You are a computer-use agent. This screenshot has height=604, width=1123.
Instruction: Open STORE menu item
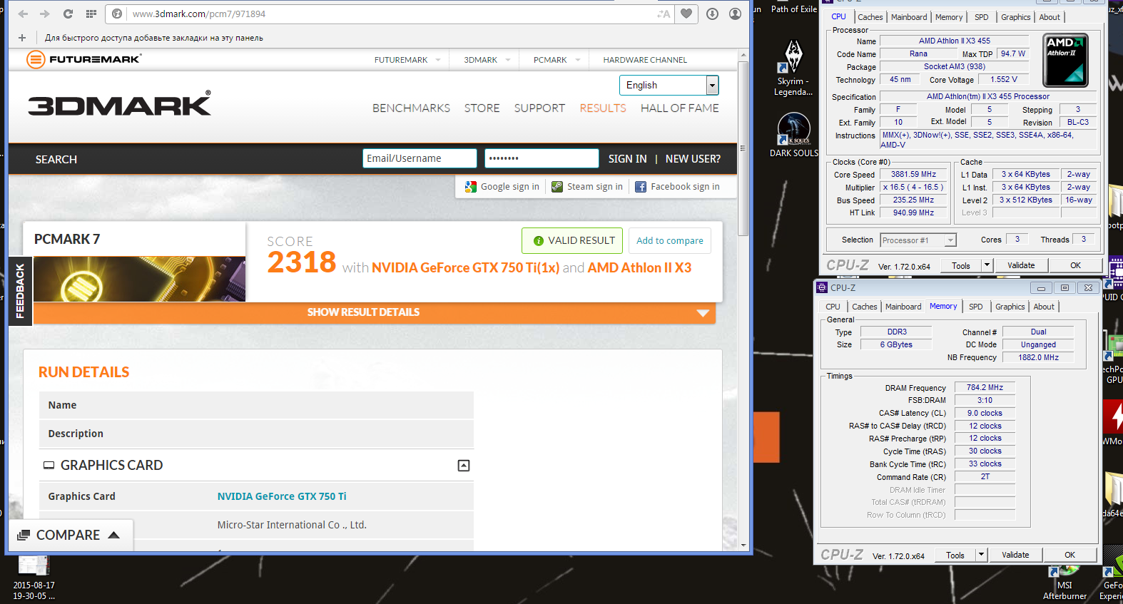pyautogui.click(x=482, y=108)
